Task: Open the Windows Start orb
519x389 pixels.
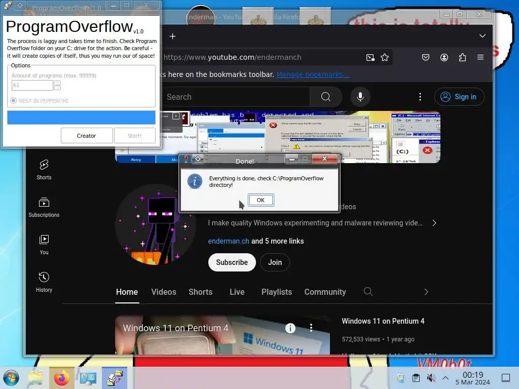Action: click(11, 378)
